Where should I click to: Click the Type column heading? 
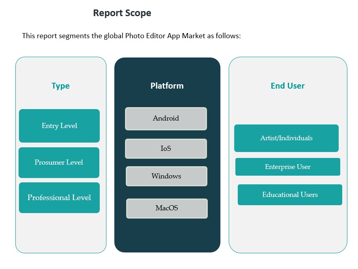tap(60, 86)
